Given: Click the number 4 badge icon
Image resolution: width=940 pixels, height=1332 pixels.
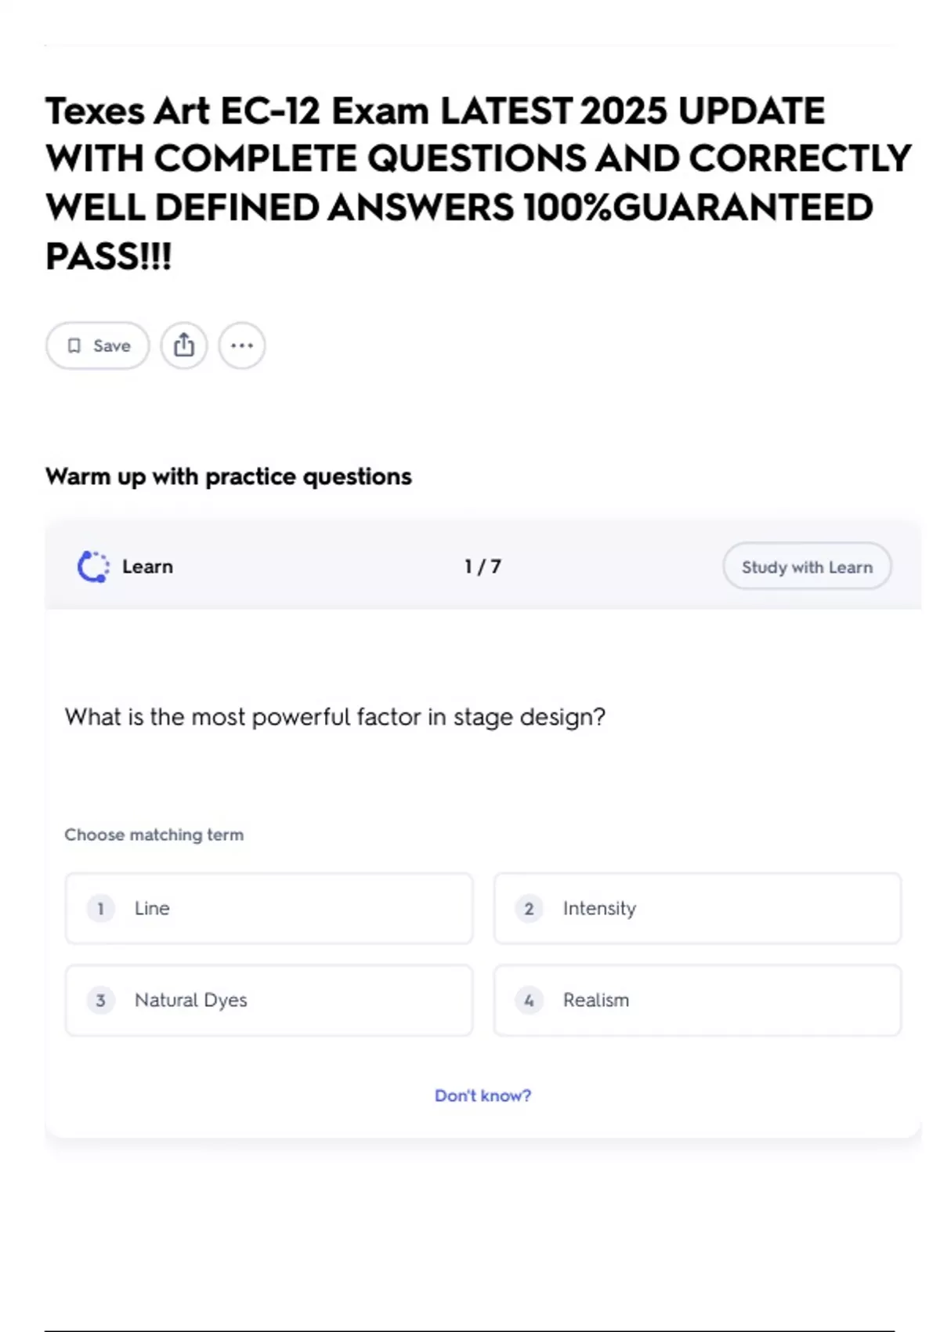Looking at the screenshot, I should coord(529,1000).
